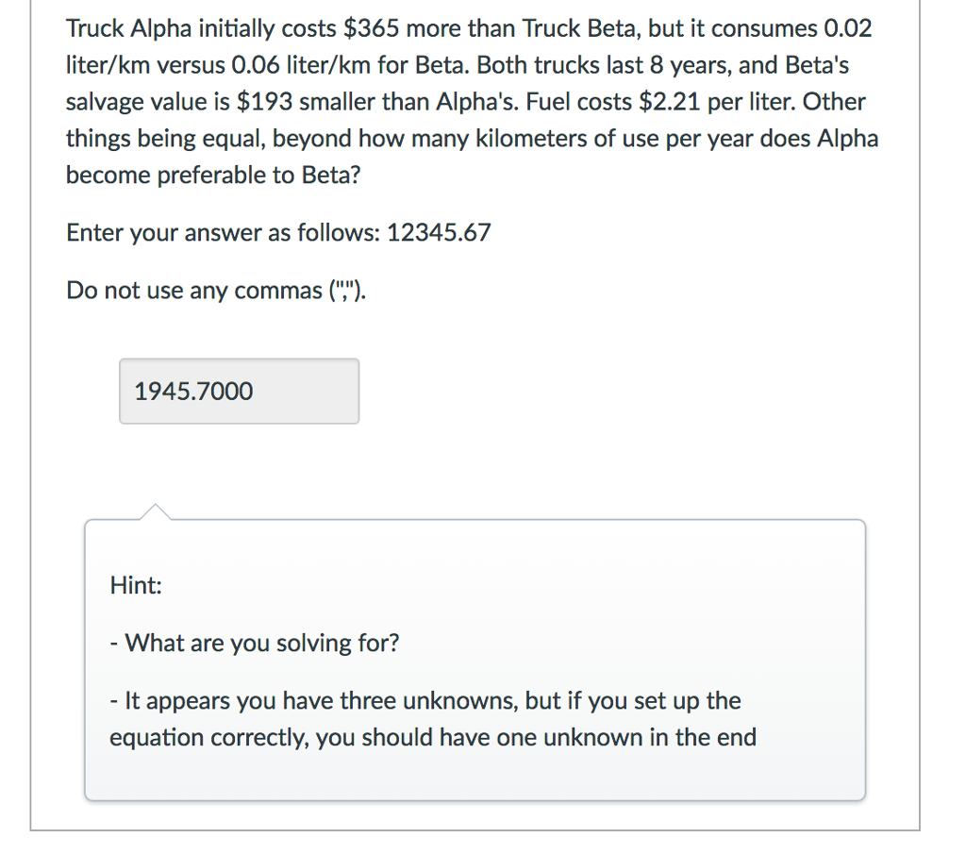
Task: Click the words "Truck Alpha" at the question start
Action: (128, 28)
